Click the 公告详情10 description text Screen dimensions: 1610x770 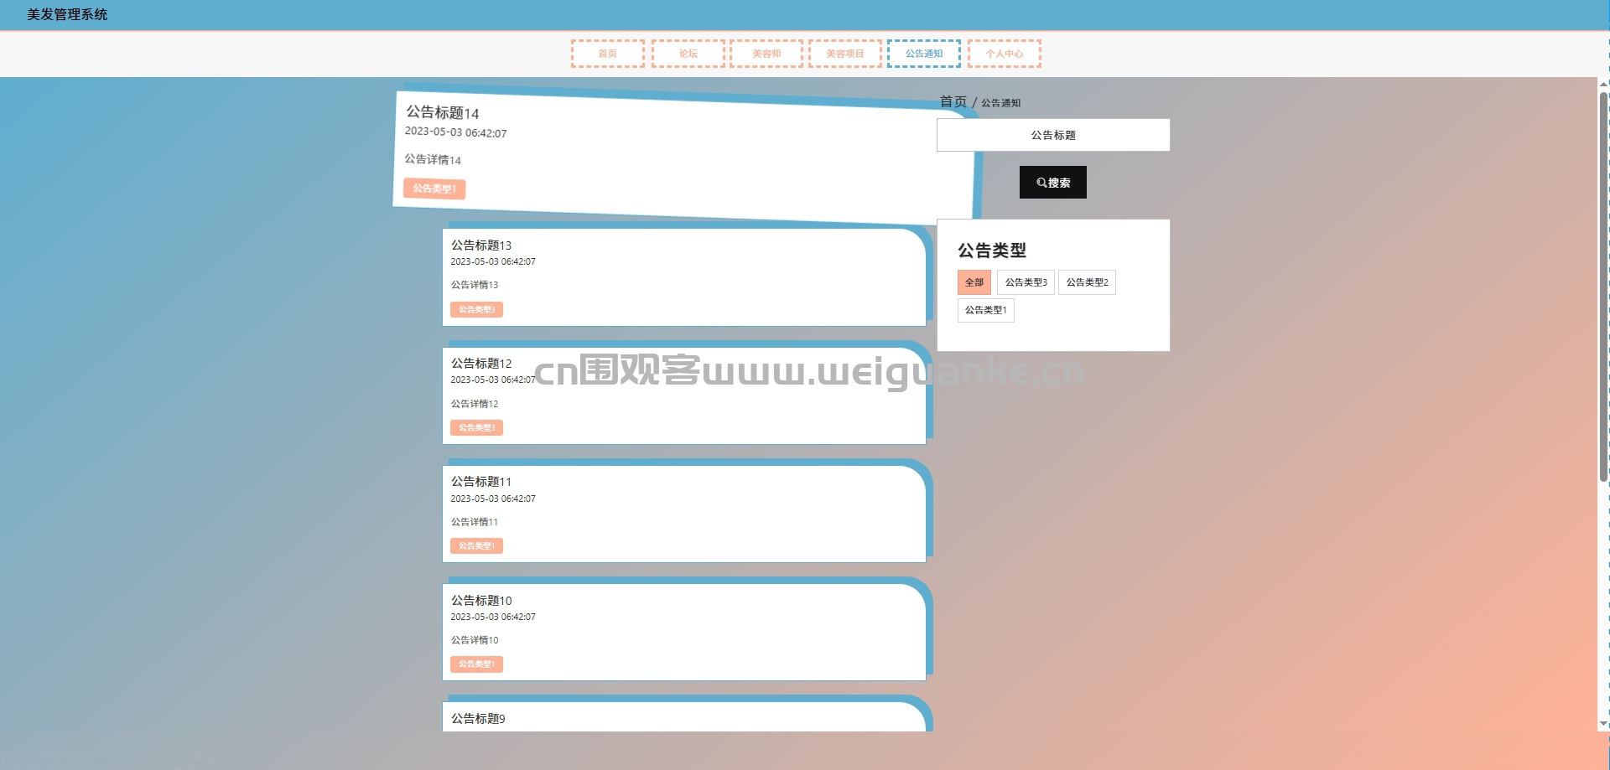click(x=475, y=640)
